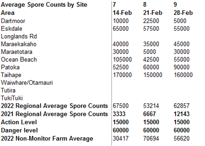Screen dimensions: 205x146
Task: Select the Waiwhare/Otamauri row label
Action: click(27, 83)
